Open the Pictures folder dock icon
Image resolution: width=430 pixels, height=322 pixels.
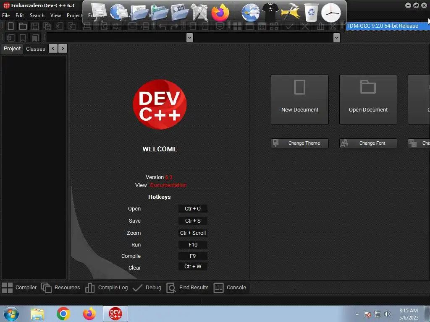(180, 12)
